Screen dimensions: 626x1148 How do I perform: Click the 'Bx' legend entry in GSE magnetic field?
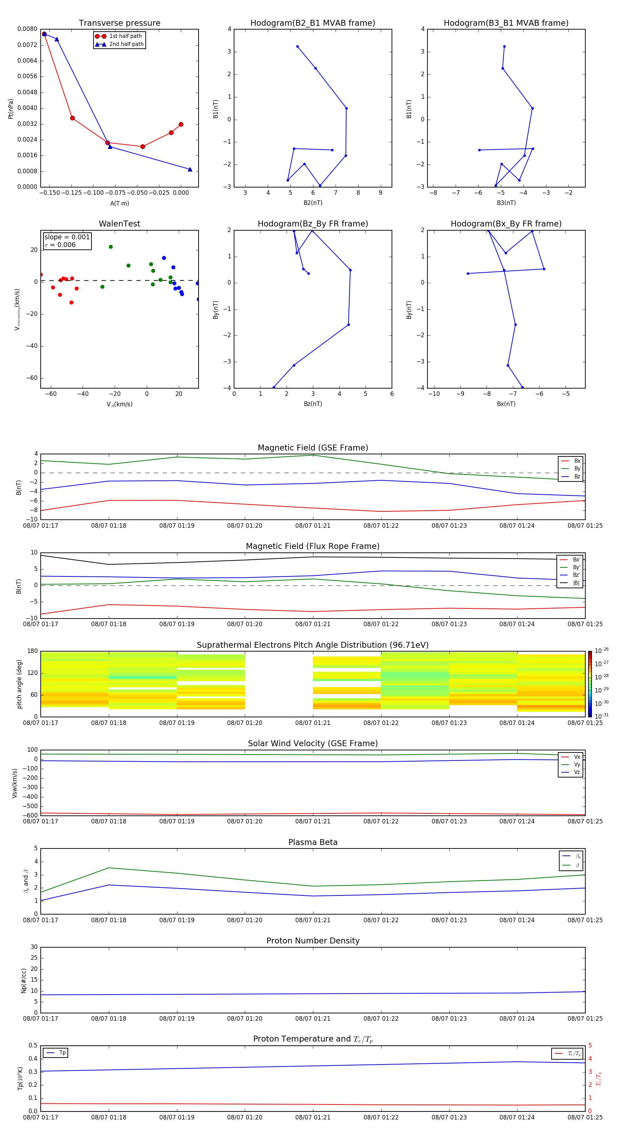pyautogui.click(x=571, y=461)
